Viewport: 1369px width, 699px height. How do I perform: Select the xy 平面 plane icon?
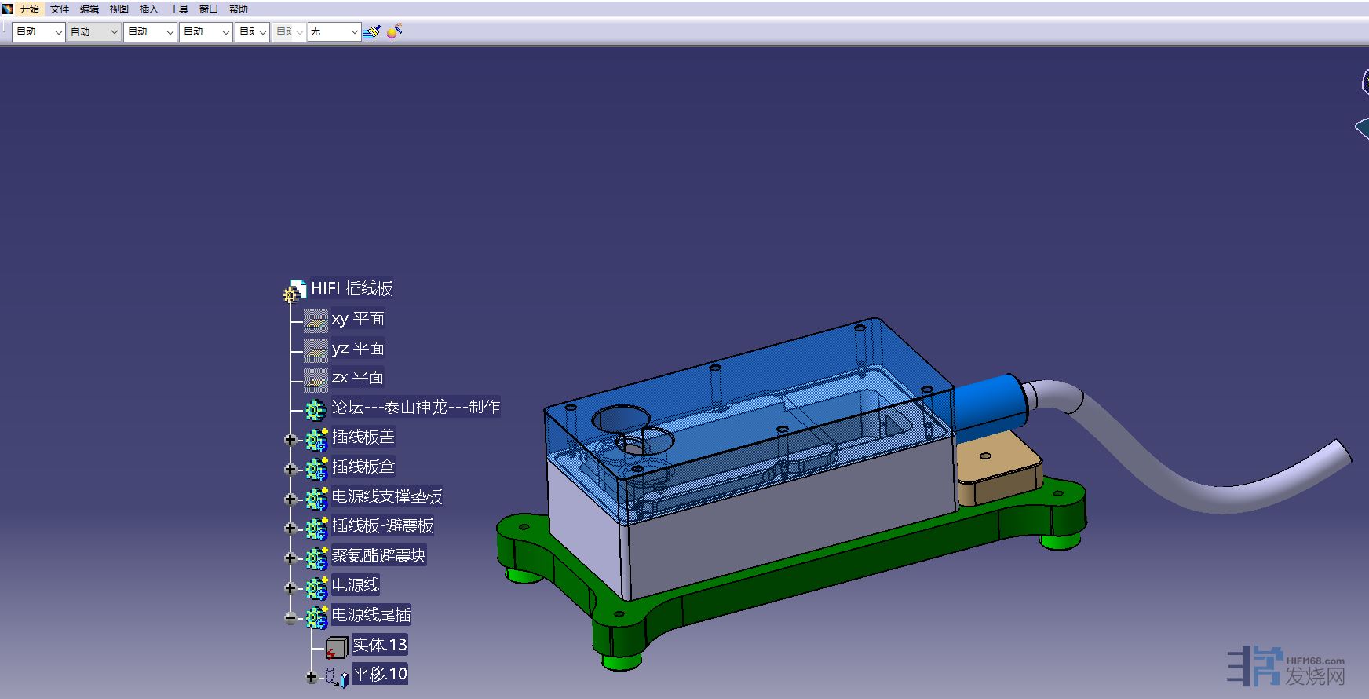(316, 320)
